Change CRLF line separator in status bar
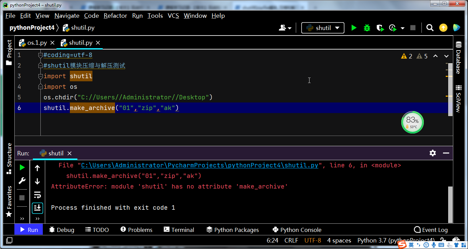This screenshot has width=468, height=249. tap(291, 240)
